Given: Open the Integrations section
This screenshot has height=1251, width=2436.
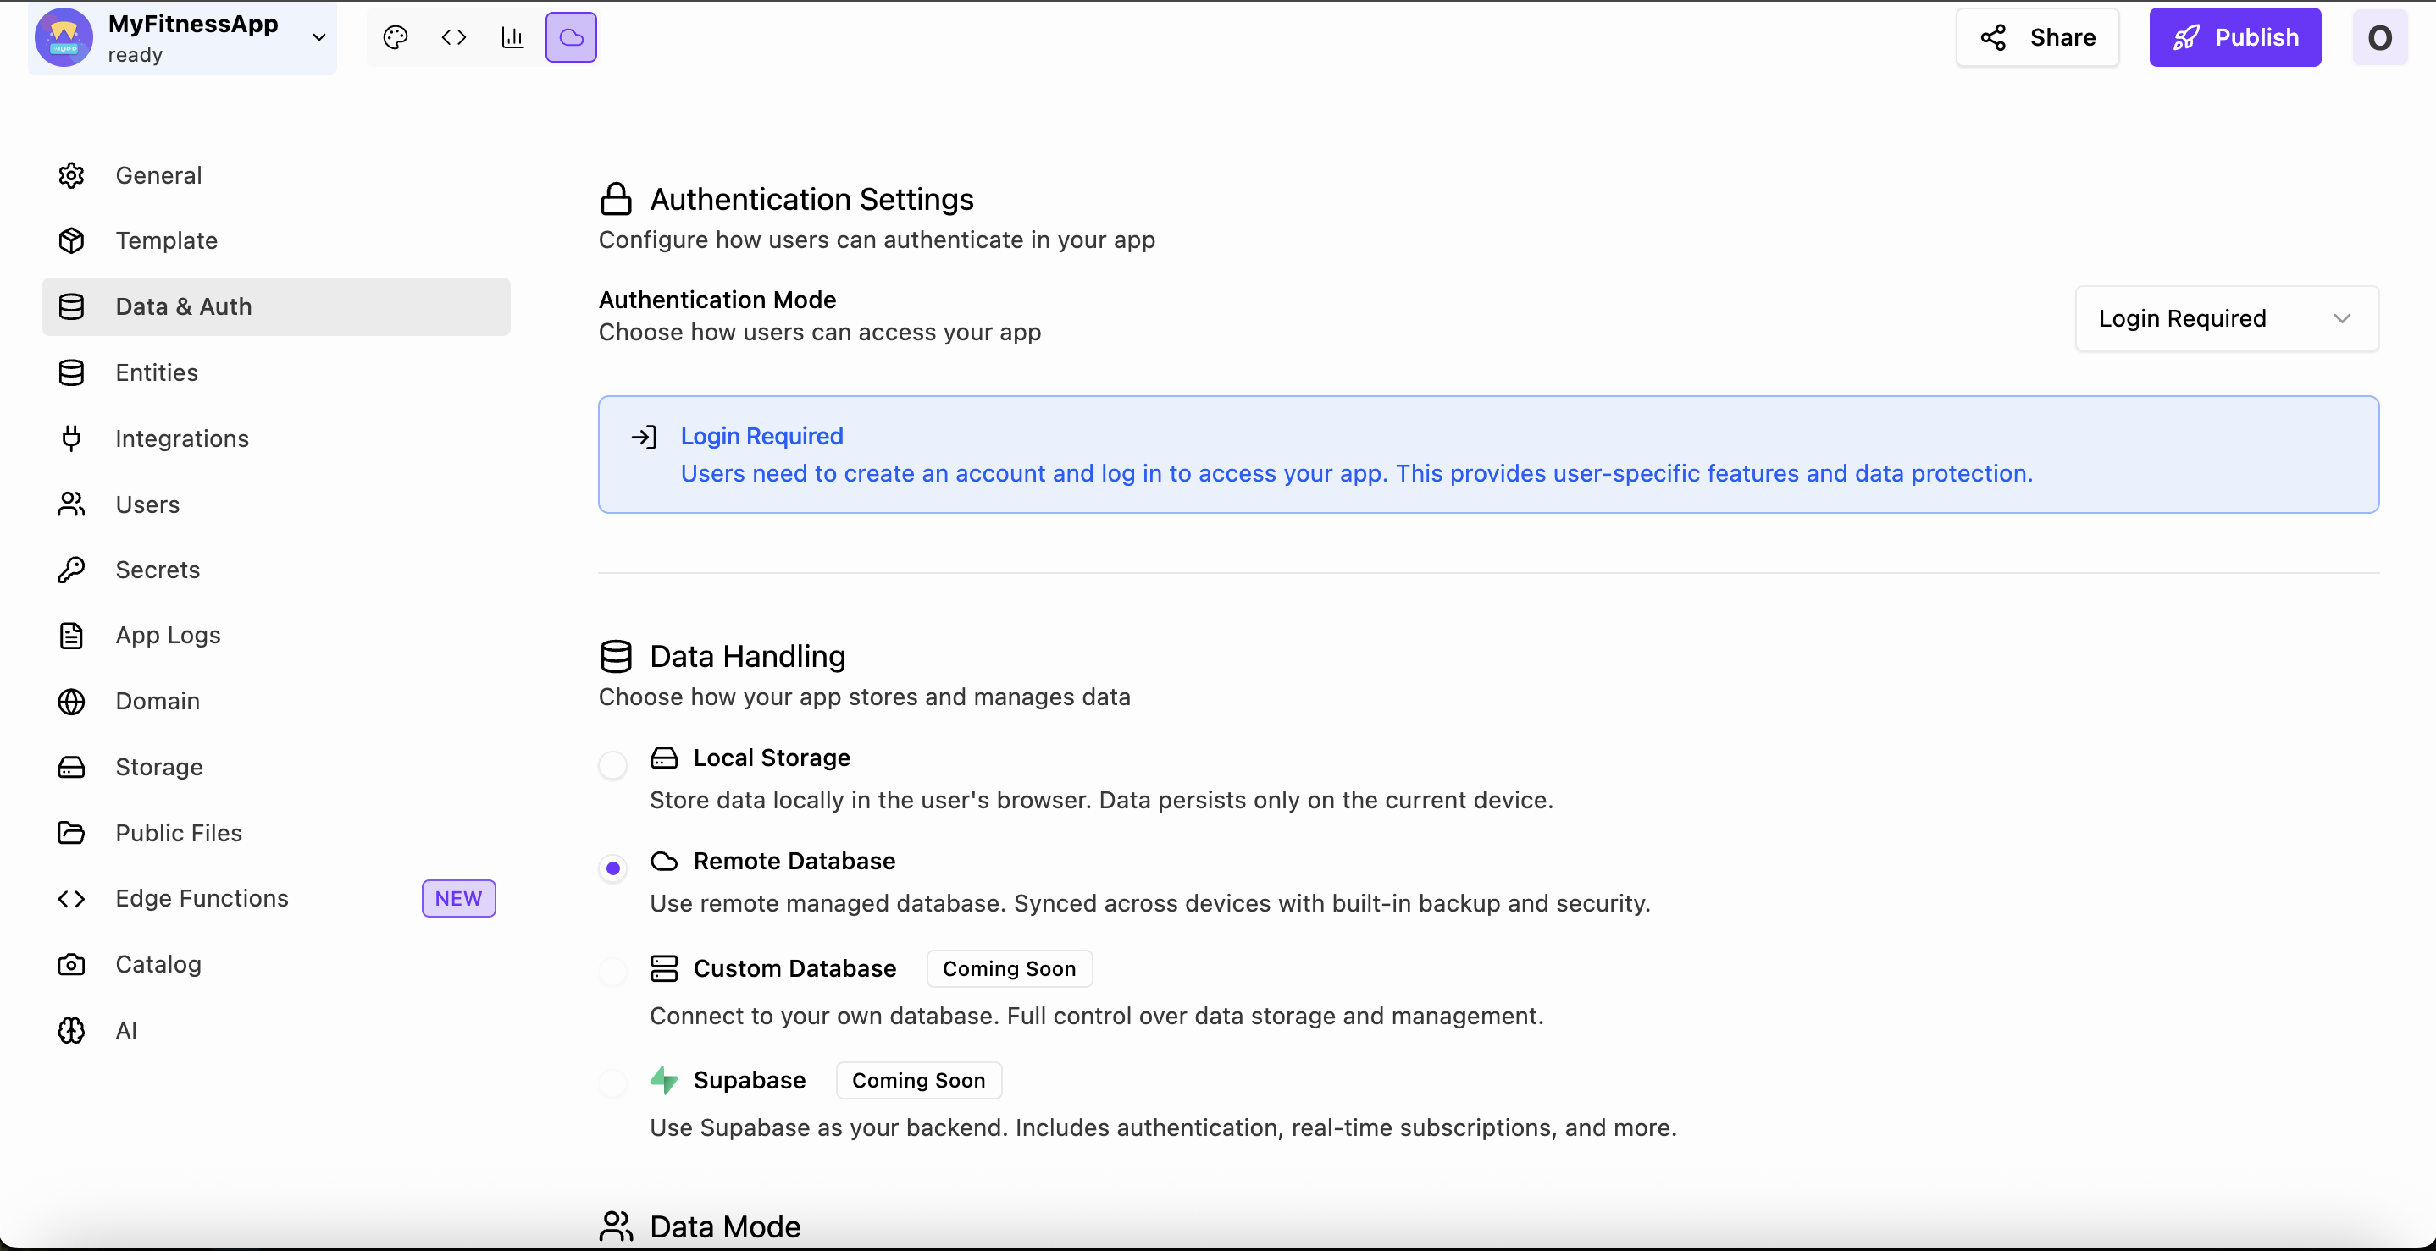Looking at the screenshot, I should point(181,438).
